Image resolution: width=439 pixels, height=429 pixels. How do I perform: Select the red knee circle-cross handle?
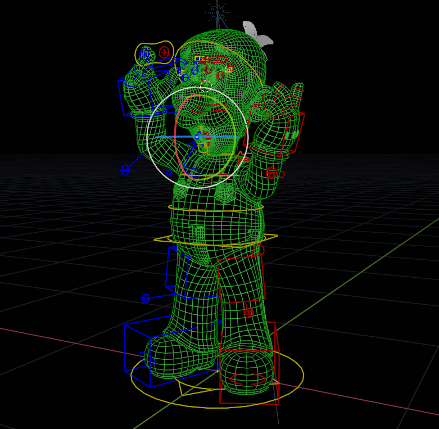tap(248, 312)
